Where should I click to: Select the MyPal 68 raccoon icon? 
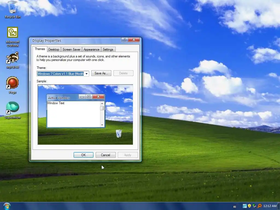[x=13, y=60]
